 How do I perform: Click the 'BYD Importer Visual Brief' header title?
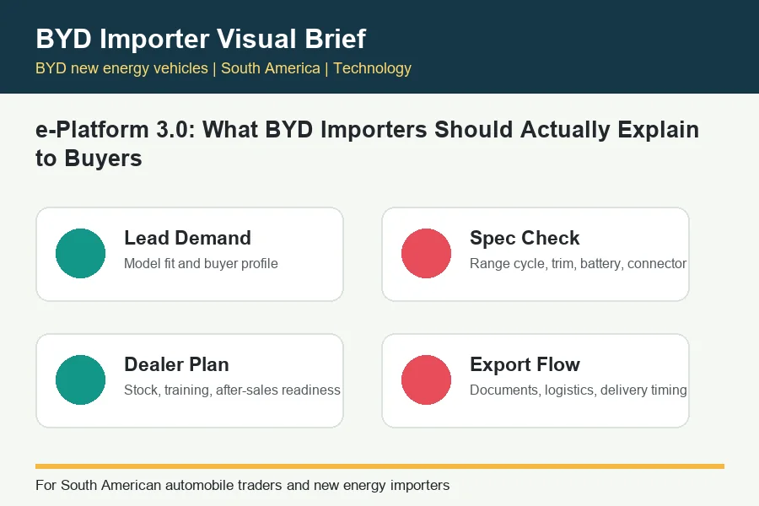tap(201, 39)
